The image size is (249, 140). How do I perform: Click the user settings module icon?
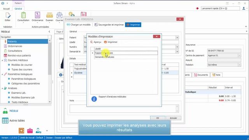click(38, 131)
